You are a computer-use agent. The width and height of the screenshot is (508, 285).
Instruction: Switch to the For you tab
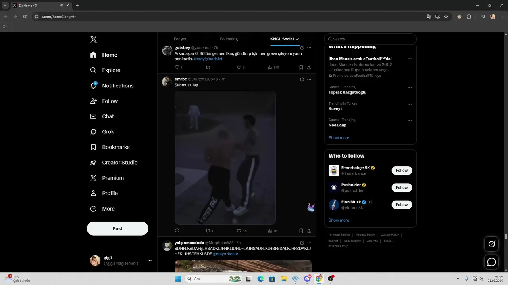[181, 39]
